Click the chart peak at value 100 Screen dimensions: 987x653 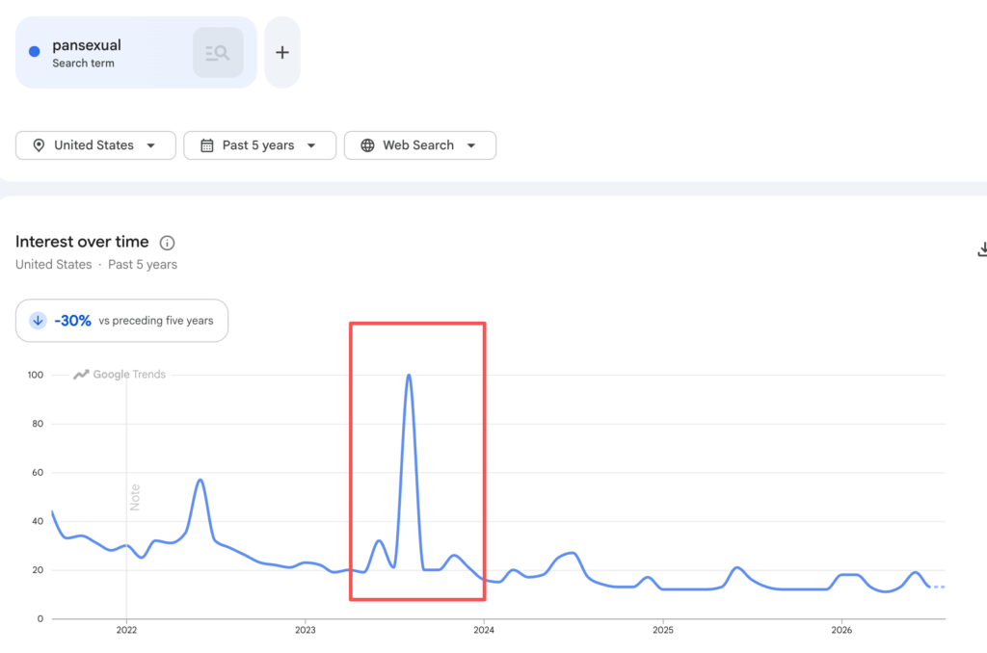pos(409,377)
